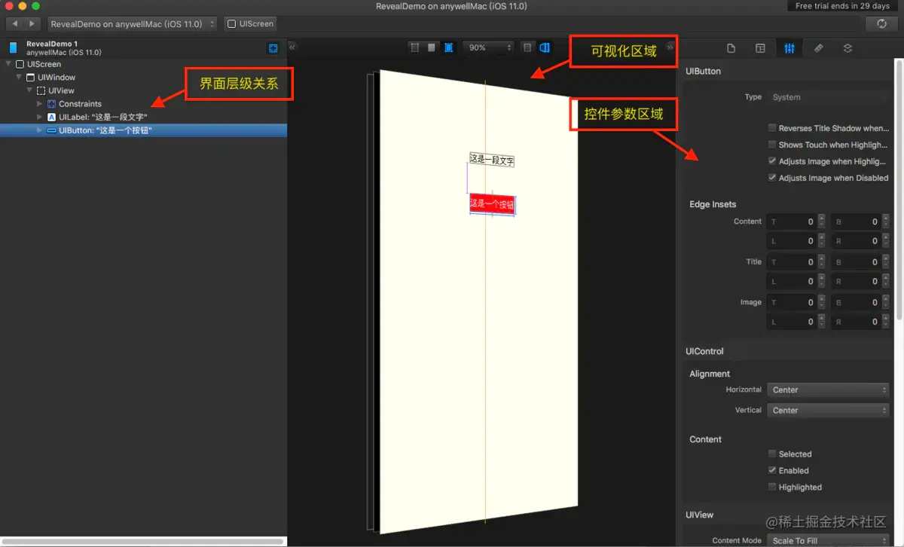Image resolution: width=904 pixels, height=547 pixels.
Task: Click the Content left inset stepper
Action: point(820,241)
